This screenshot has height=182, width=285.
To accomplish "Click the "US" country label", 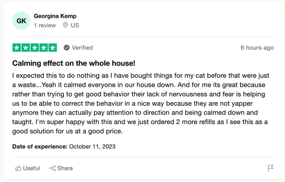I will tap(75, 25).
